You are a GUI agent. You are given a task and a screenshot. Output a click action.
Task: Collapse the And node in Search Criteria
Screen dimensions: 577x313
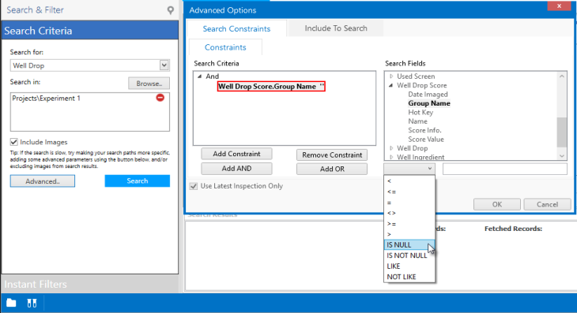click(x=199, y=76)
